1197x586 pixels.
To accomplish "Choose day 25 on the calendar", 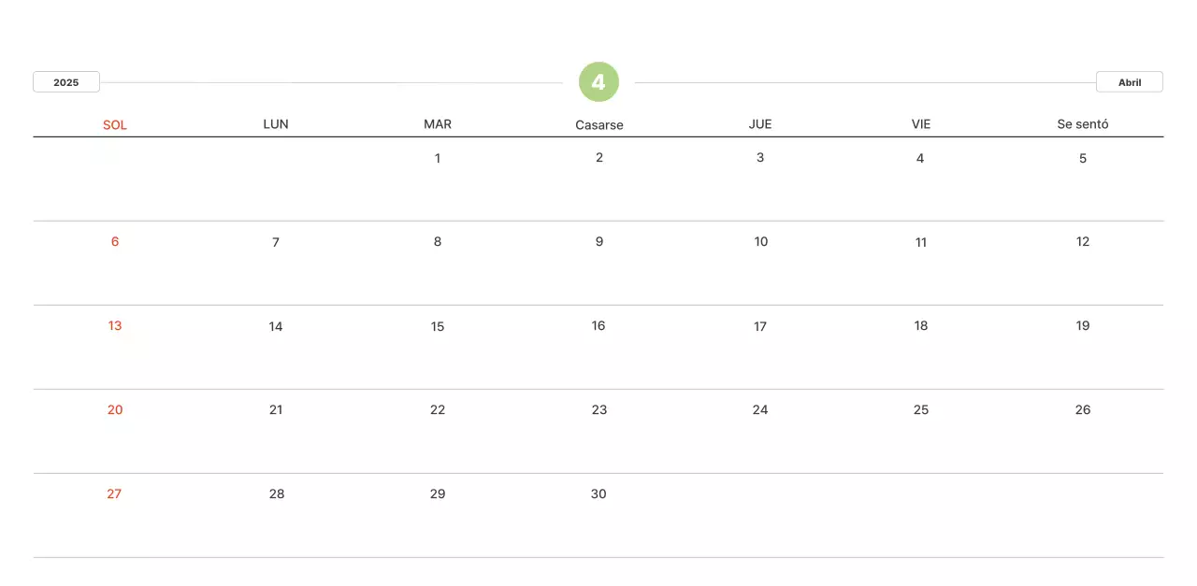I will [921, 409].
